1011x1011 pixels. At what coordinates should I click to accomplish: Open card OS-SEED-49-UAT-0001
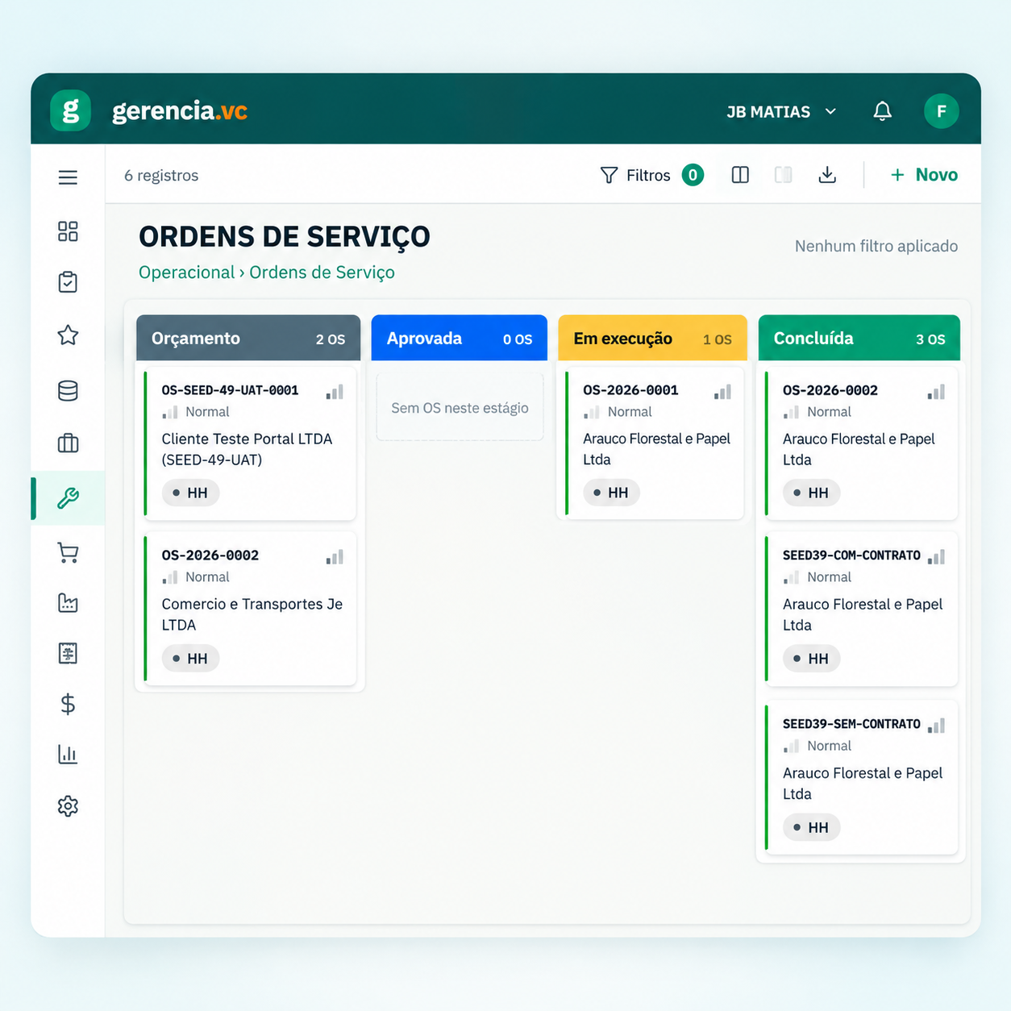coord(250,443)
